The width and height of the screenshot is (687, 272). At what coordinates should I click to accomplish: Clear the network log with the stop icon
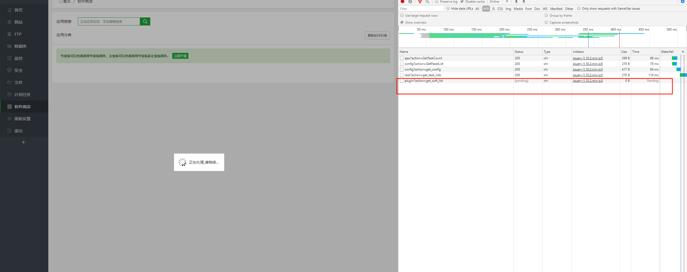(x=410, y=1)
